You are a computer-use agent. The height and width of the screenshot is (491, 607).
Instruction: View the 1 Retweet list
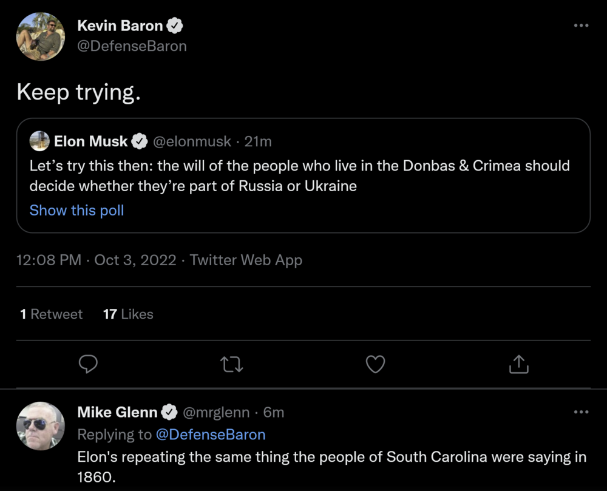(51, 314)
